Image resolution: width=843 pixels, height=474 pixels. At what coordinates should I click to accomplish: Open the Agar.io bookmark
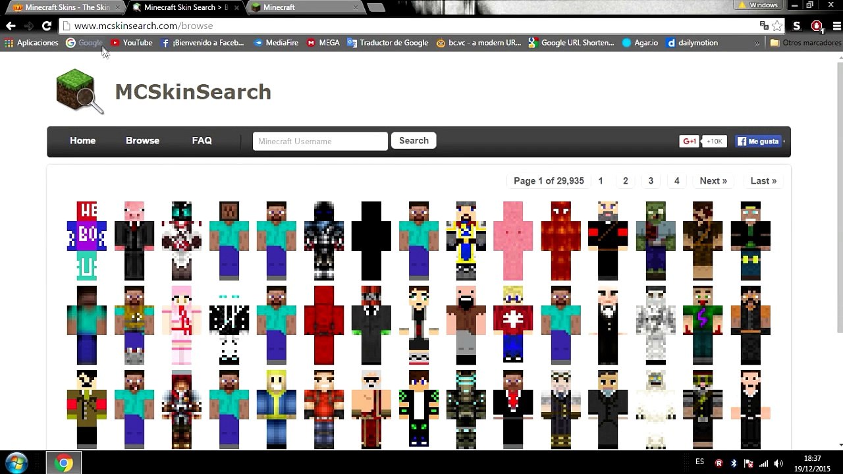(640, 43)
